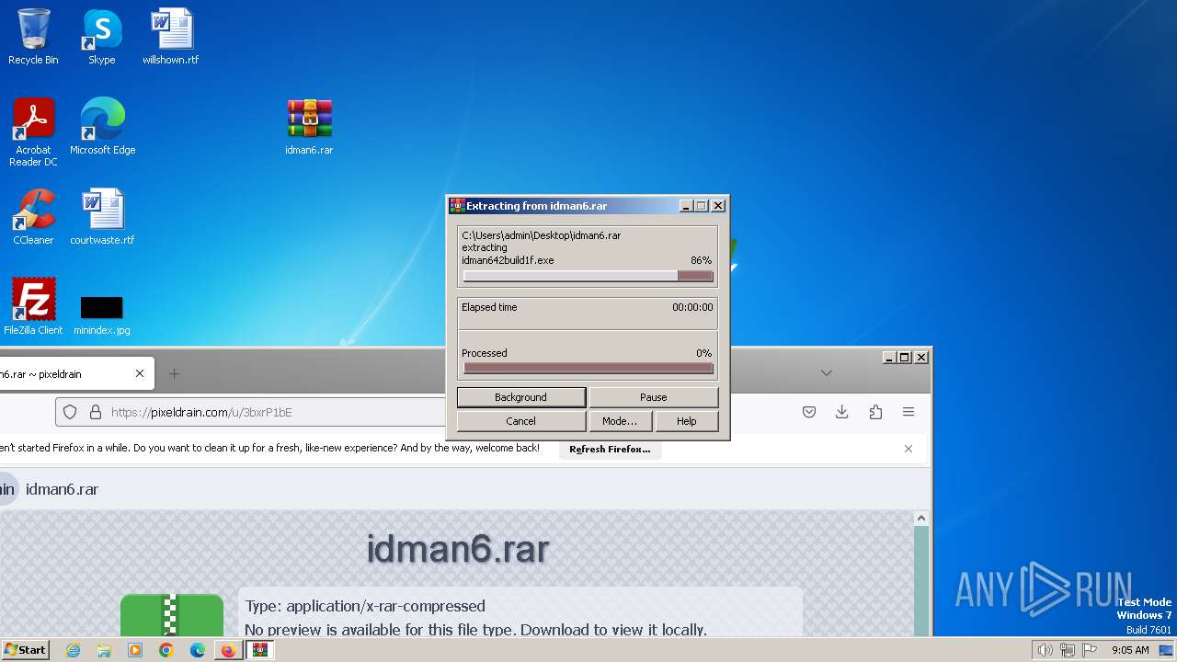This screenshot has height=662, width=1177.
Task: Close the pixeldrain Firefox tab
Action: pyautogui.click(x=140, y=373)
